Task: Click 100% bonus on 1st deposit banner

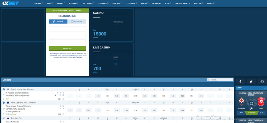Action: [67, 10]
